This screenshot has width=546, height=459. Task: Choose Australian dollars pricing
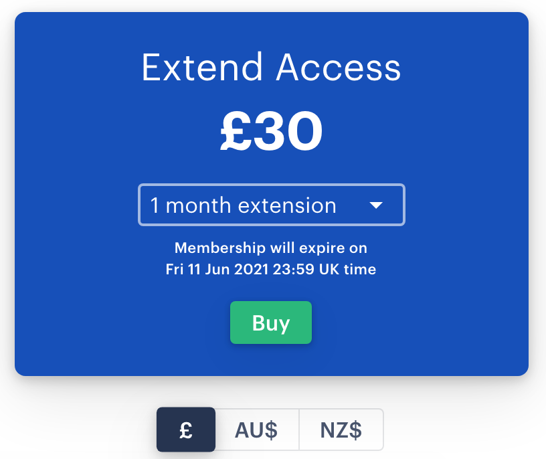(256, 430)
